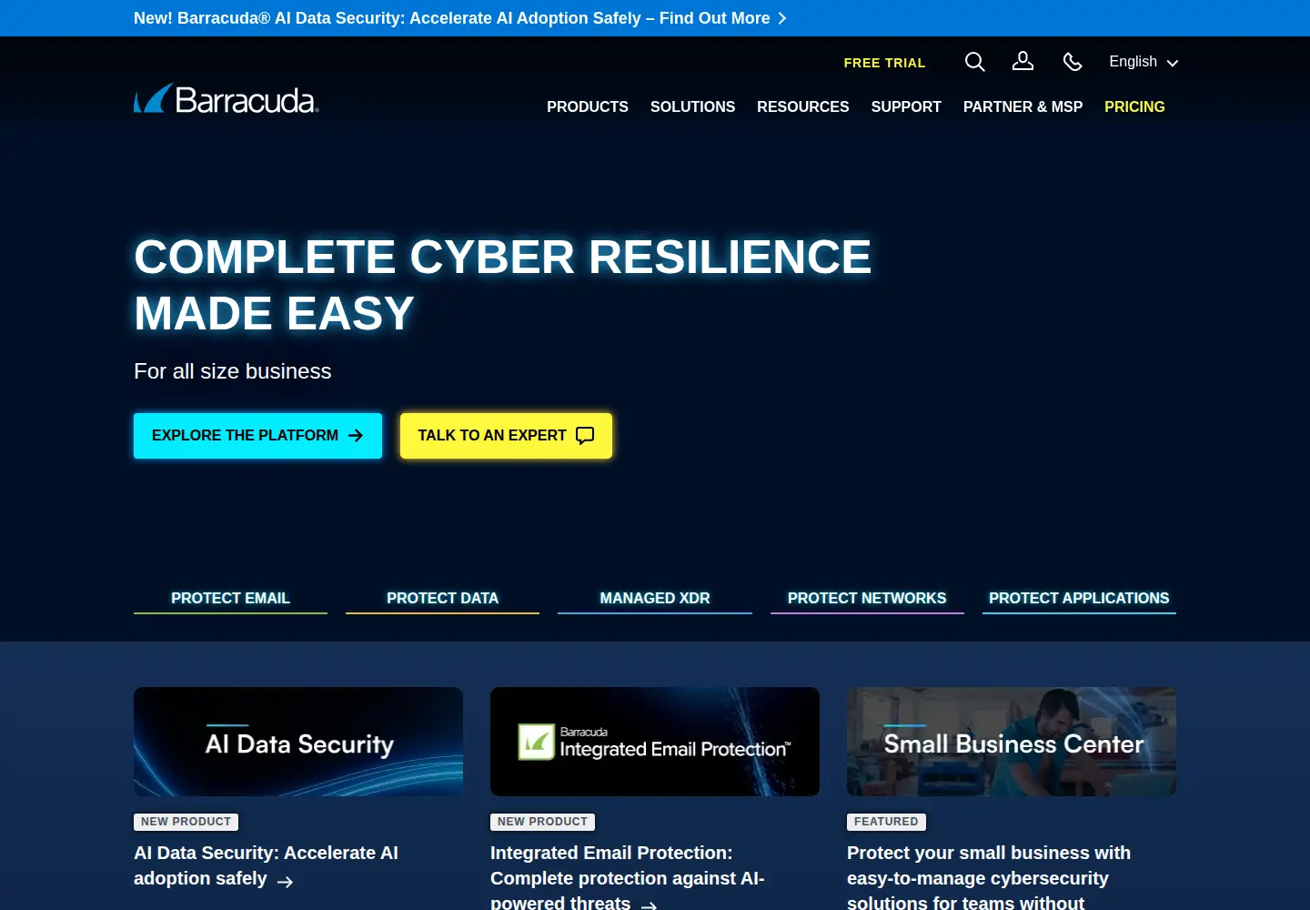1310x910 pixels.
Task: Click 'AI Data Security: Accelerate AI adoption safely' headline
Action: pyautogui.click(x=266, y=865)
